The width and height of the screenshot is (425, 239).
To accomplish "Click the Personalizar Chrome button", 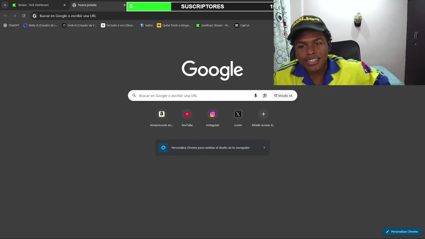I will [x=402, y=232].
